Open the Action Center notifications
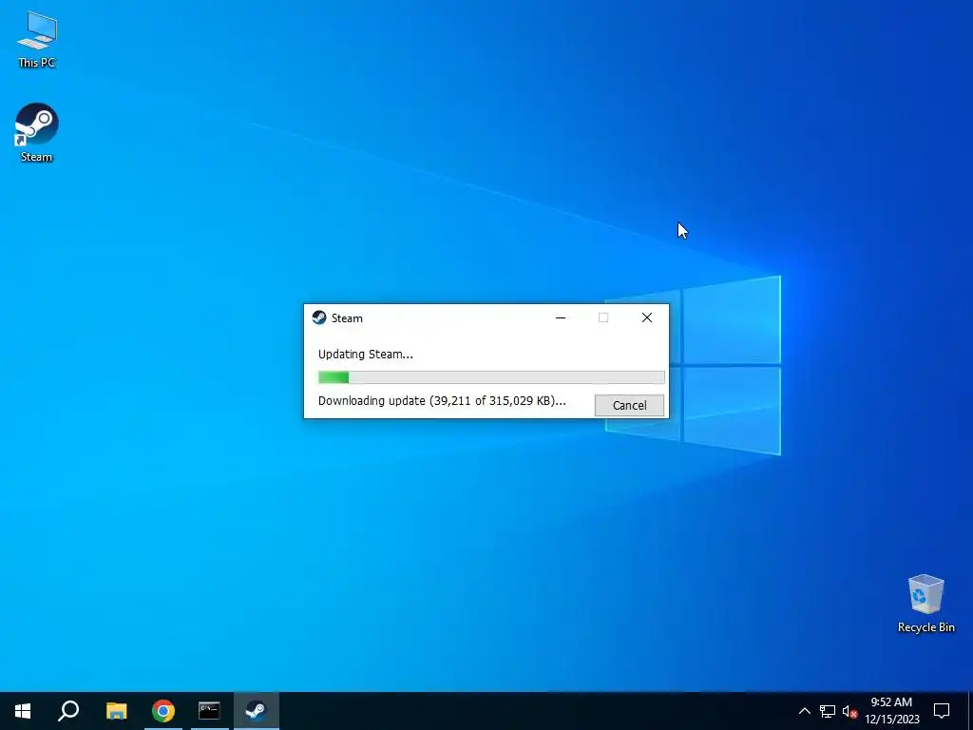This screenshot has height=730, width=973. [942, 711]
